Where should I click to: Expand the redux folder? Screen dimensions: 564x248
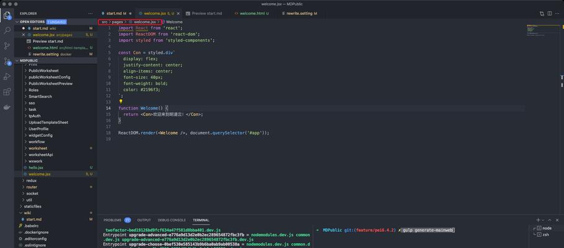pos(31,180)
